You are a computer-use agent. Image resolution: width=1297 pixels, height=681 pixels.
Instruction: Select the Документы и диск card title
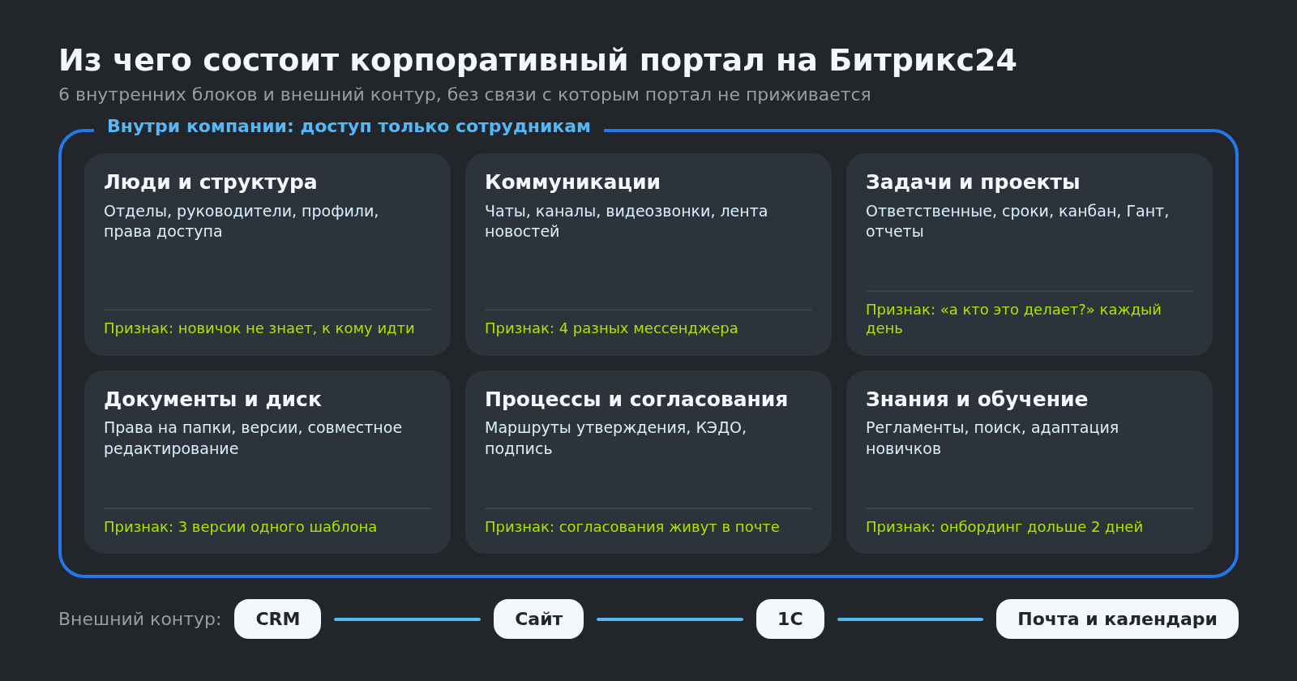coord(212,400)
